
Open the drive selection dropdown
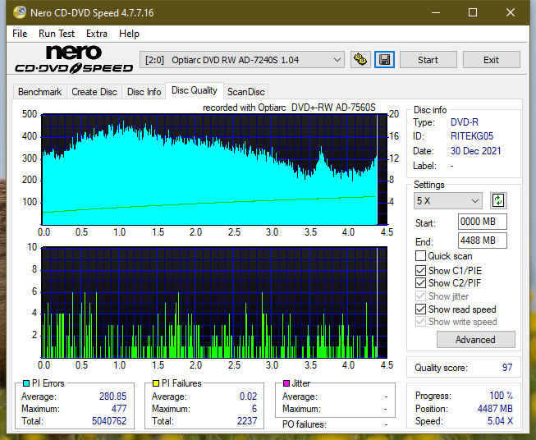click(241, 60)
